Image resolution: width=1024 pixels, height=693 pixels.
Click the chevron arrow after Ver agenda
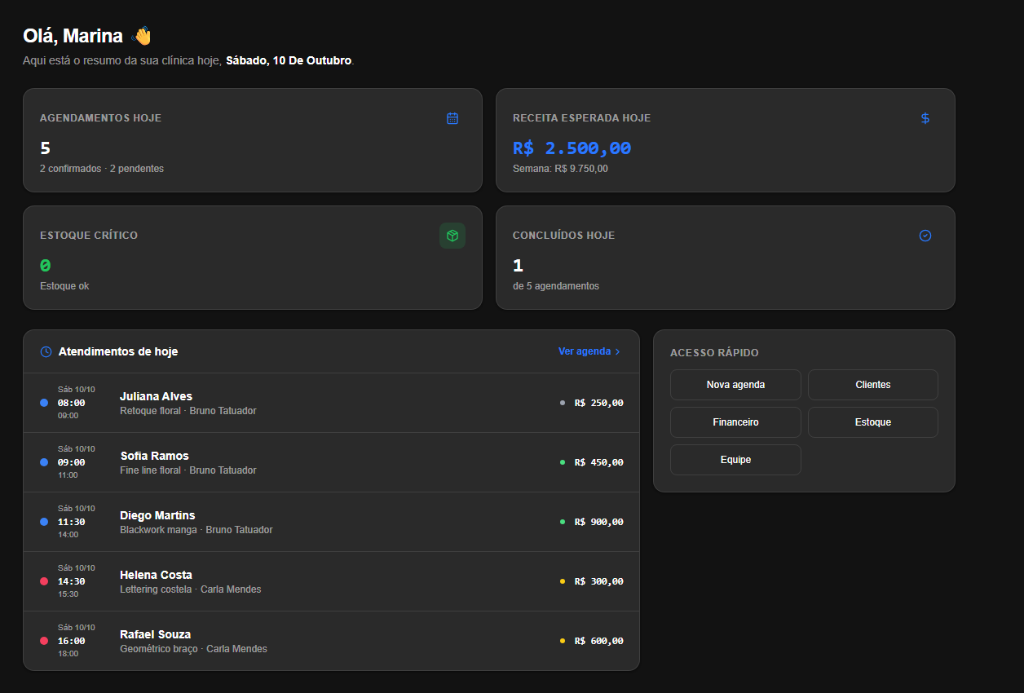click(x=617, y=351)
